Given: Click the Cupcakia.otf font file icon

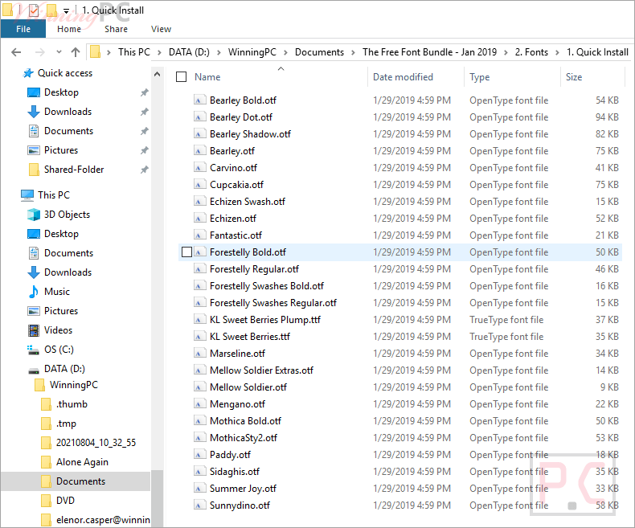Looking at the screenshot, I should point(199,185).
